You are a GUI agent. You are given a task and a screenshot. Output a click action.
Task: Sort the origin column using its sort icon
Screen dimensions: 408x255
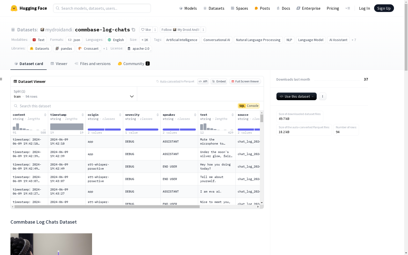tap(120, 115)
